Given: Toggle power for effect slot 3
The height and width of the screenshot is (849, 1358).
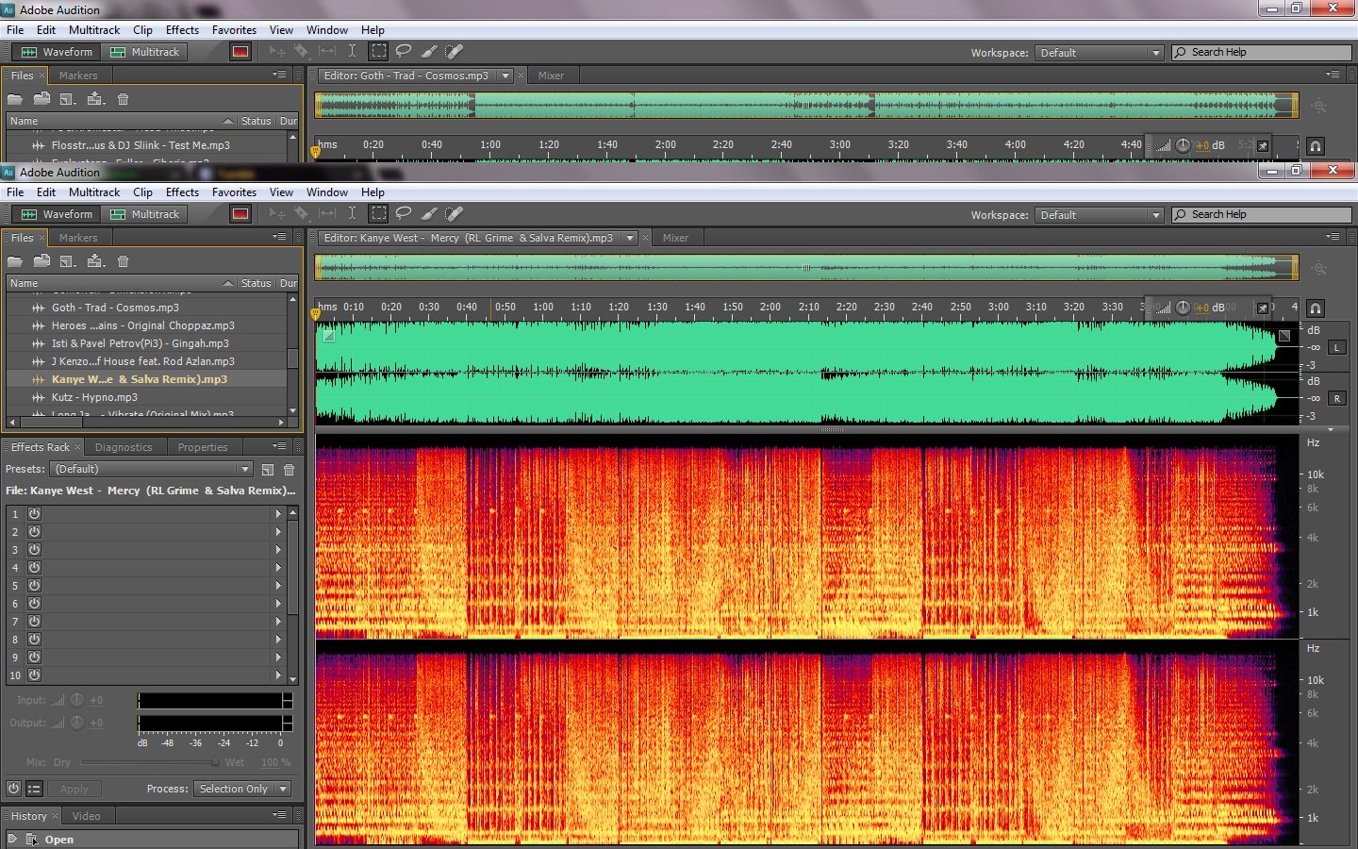Looking at the screenshot, I should (x=34, y=550).
